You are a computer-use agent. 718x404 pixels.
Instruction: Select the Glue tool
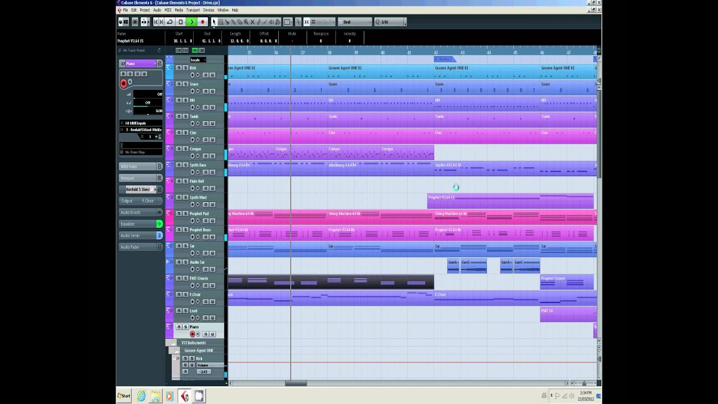233,22
